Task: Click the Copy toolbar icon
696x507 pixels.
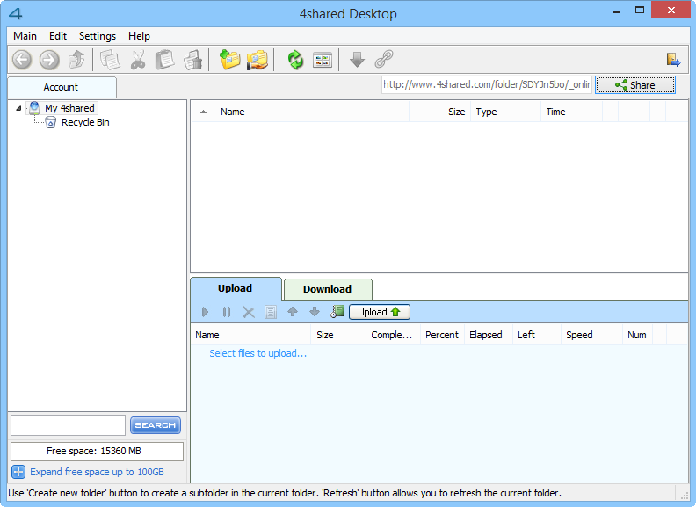Action: pos(110,60)
